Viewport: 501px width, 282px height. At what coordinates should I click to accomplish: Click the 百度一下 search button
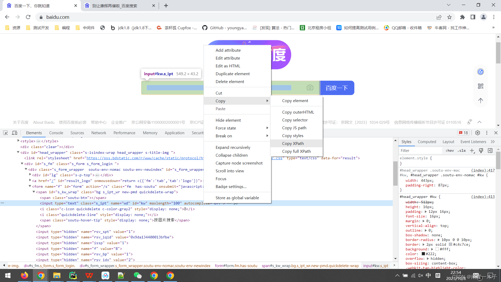(x=337, y=88)
